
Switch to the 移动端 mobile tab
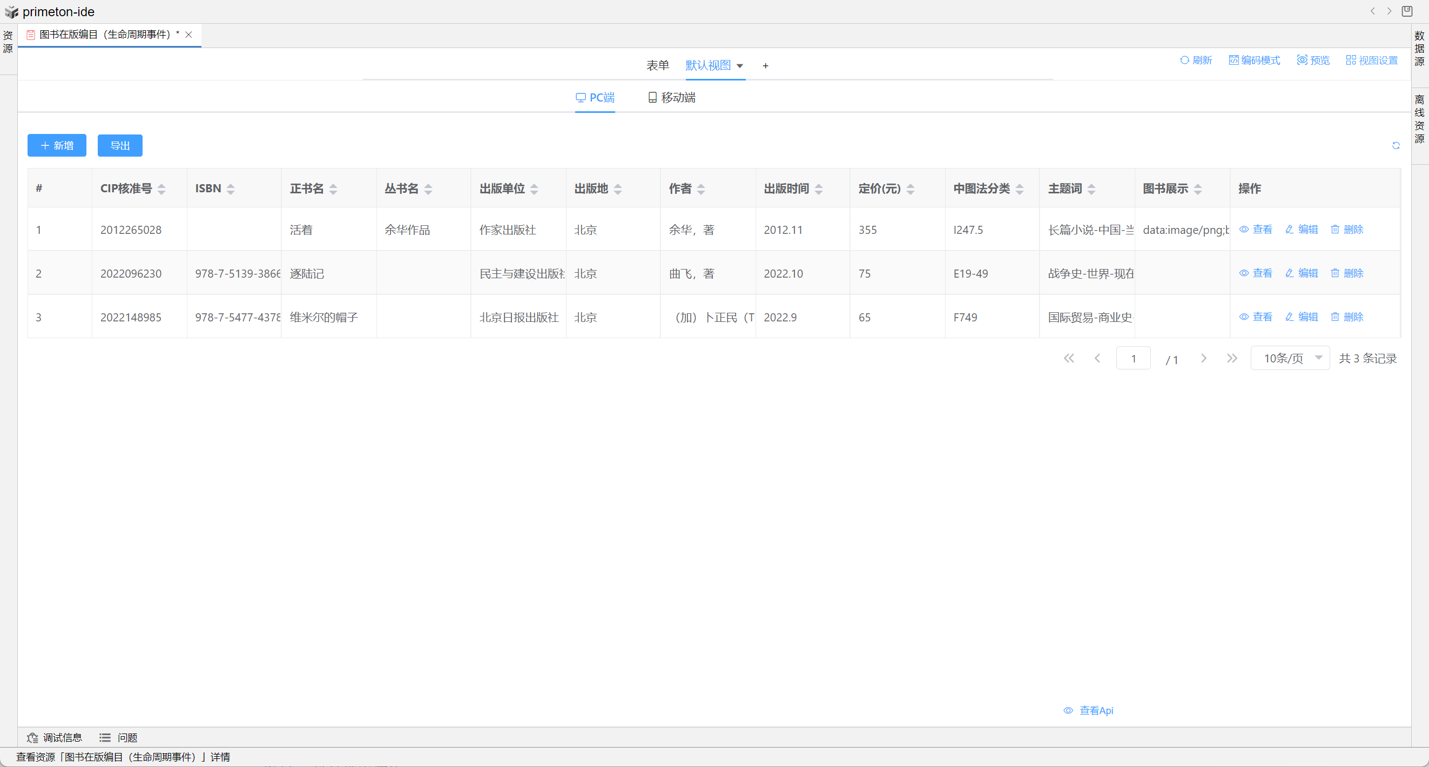point(671,98)
